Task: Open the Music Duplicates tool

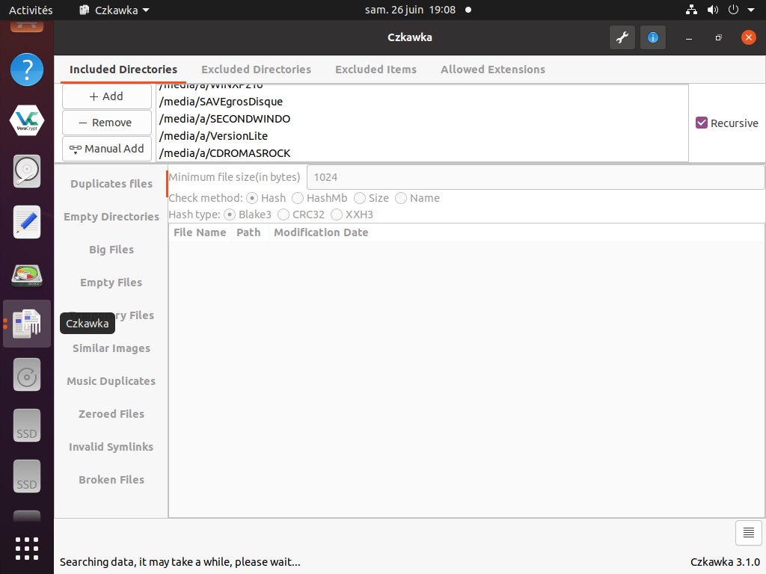Action: (111, 381)
